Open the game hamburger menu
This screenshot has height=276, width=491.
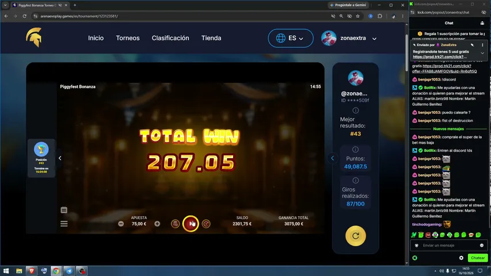(x=64, y=224)
